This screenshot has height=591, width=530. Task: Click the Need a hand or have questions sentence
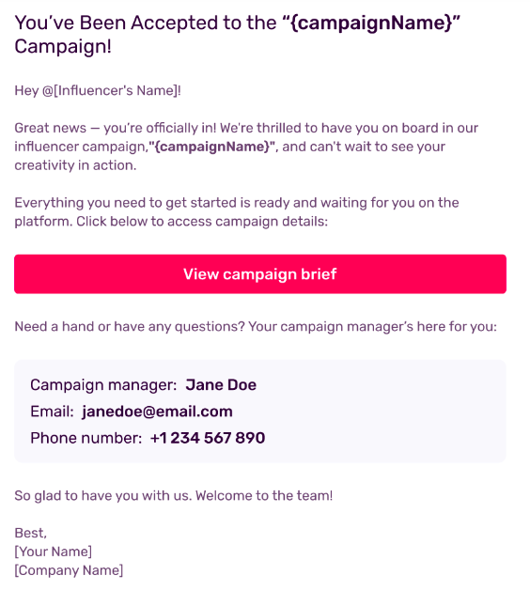256,326
